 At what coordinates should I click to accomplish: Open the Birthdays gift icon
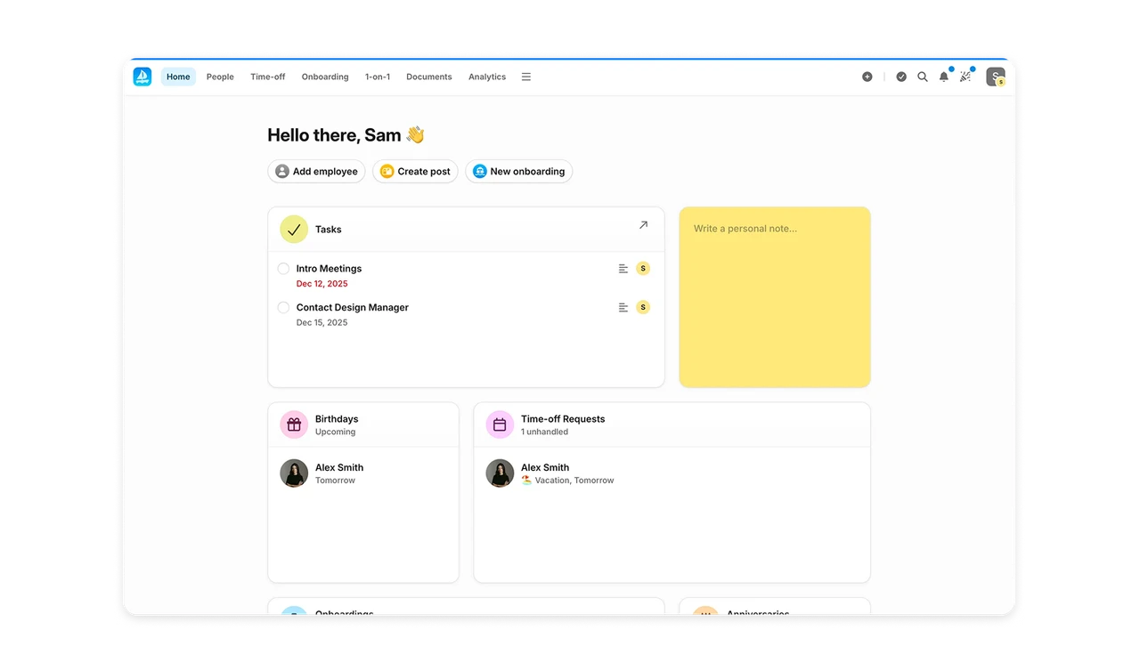(294, 424)
